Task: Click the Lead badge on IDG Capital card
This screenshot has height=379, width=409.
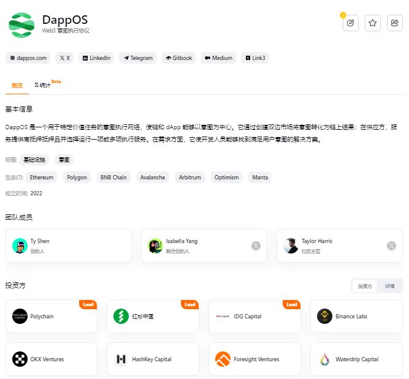Action: pos(292,304)
